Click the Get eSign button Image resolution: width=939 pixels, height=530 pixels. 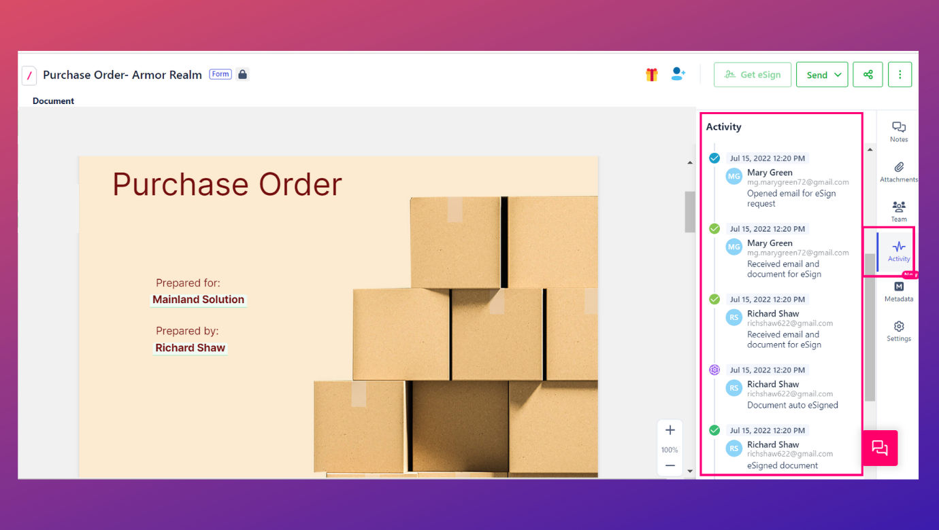(x=752, y=75)
